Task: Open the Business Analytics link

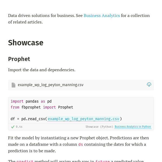Action: coord(102,16)
